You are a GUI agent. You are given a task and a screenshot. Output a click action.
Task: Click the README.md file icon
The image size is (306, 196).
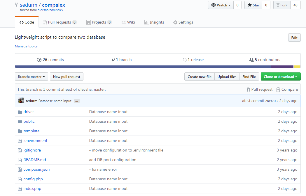[20, 160]
